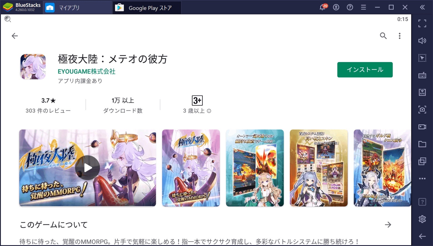Click the app title 極夜大陸：メテオの彼方
Image resolution: width=433 pixels, height=246 pixels.
[112, 59]
